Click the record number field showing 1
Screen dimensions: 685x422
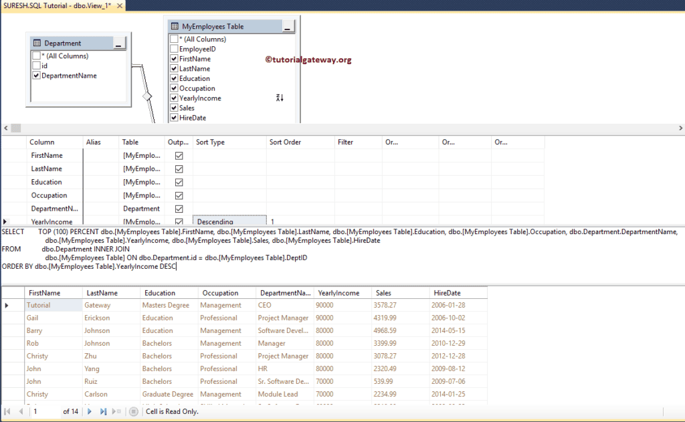coord(44,411)
